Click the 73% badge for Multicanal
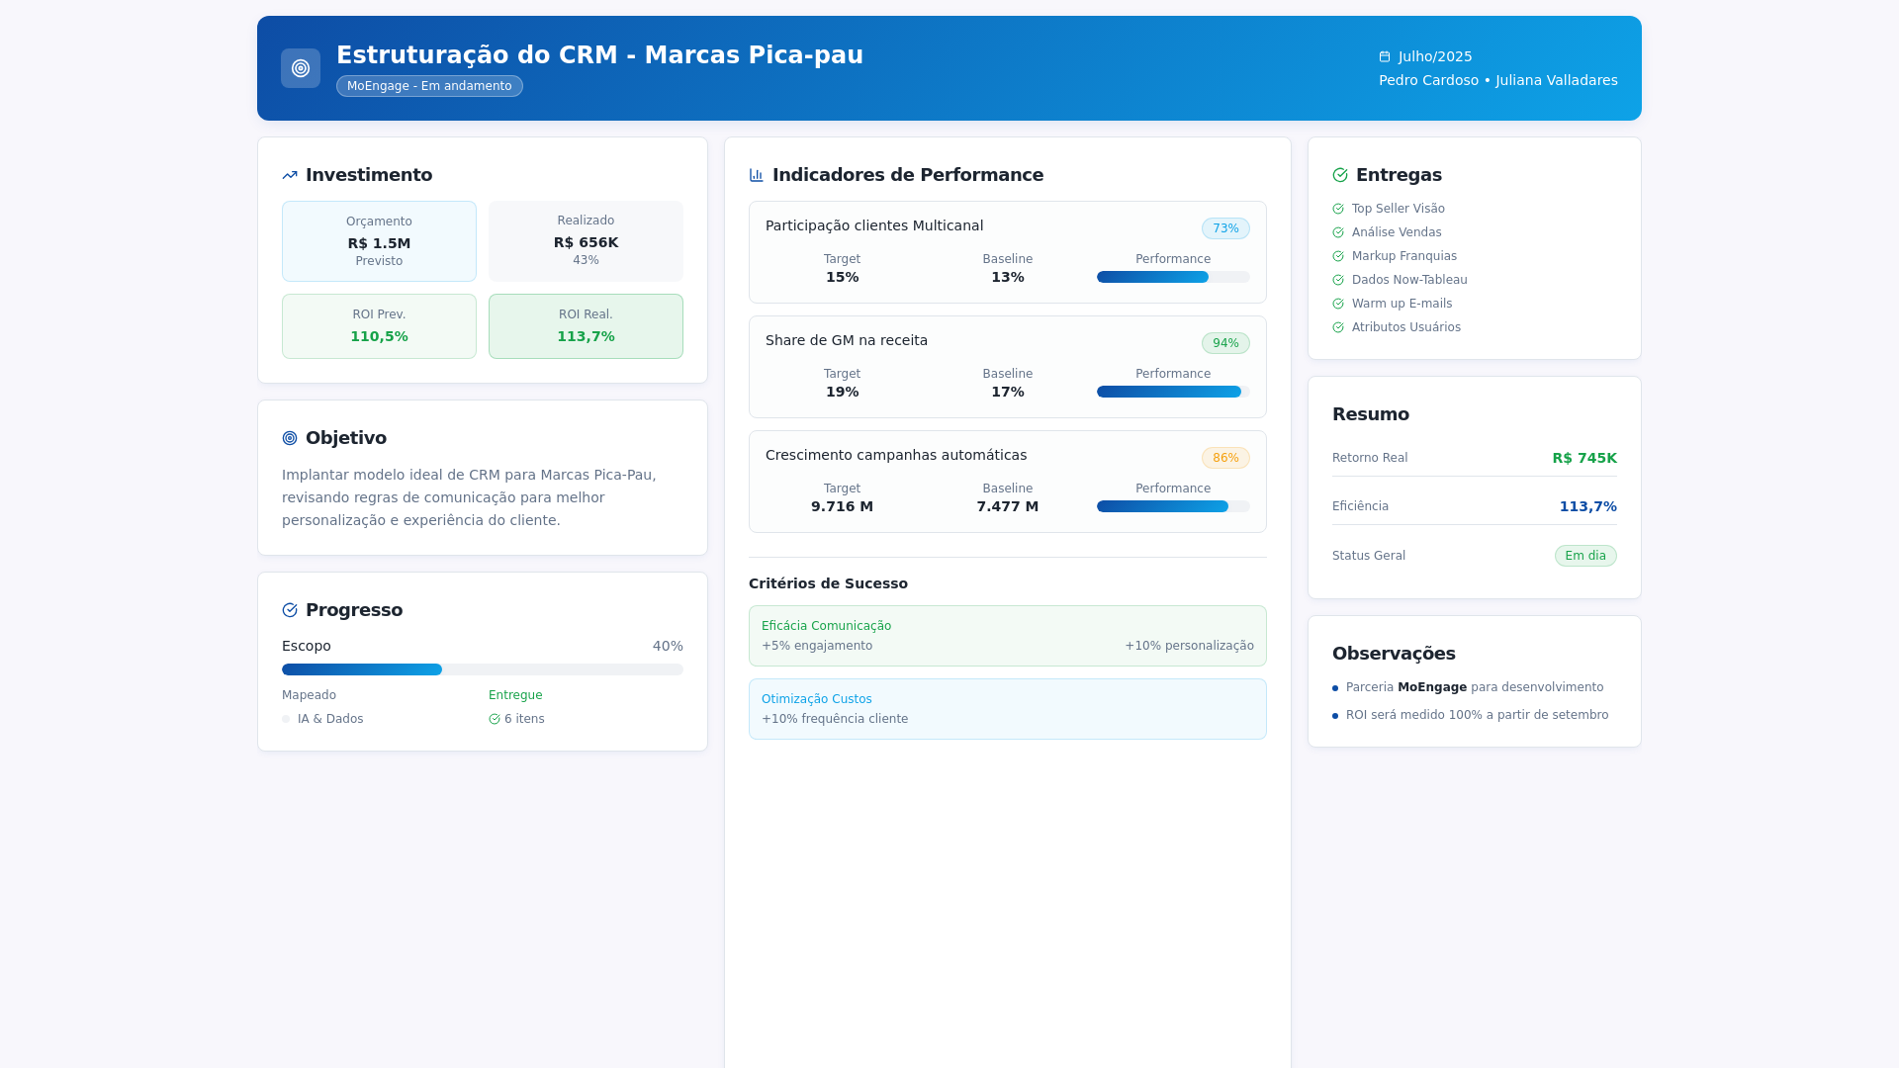This screenshot has width=1899, height=1068. coord(1225,228)
